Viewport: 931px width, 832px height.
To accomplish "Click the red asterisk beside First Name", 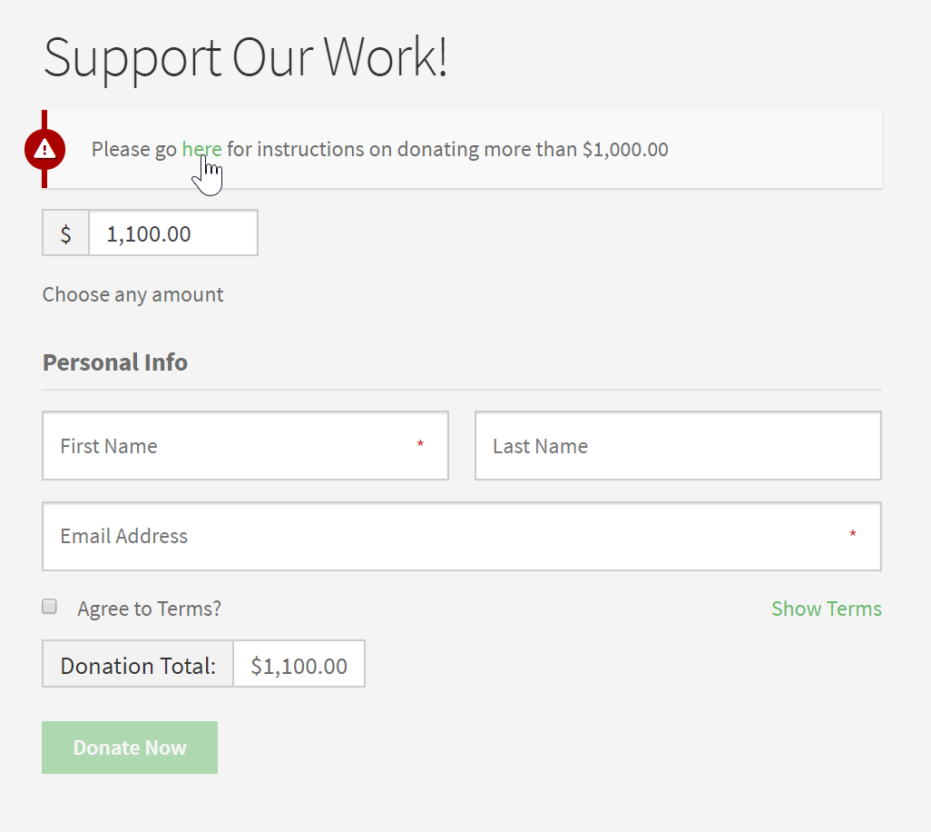I will [420, 444].
